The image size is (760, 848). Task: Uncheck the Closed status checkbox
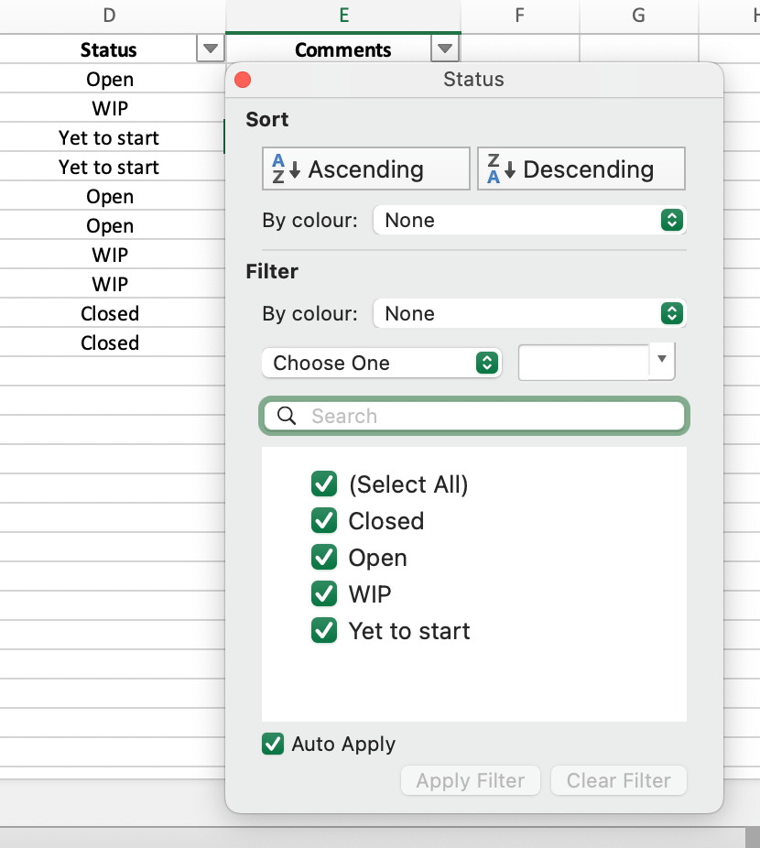324,521
